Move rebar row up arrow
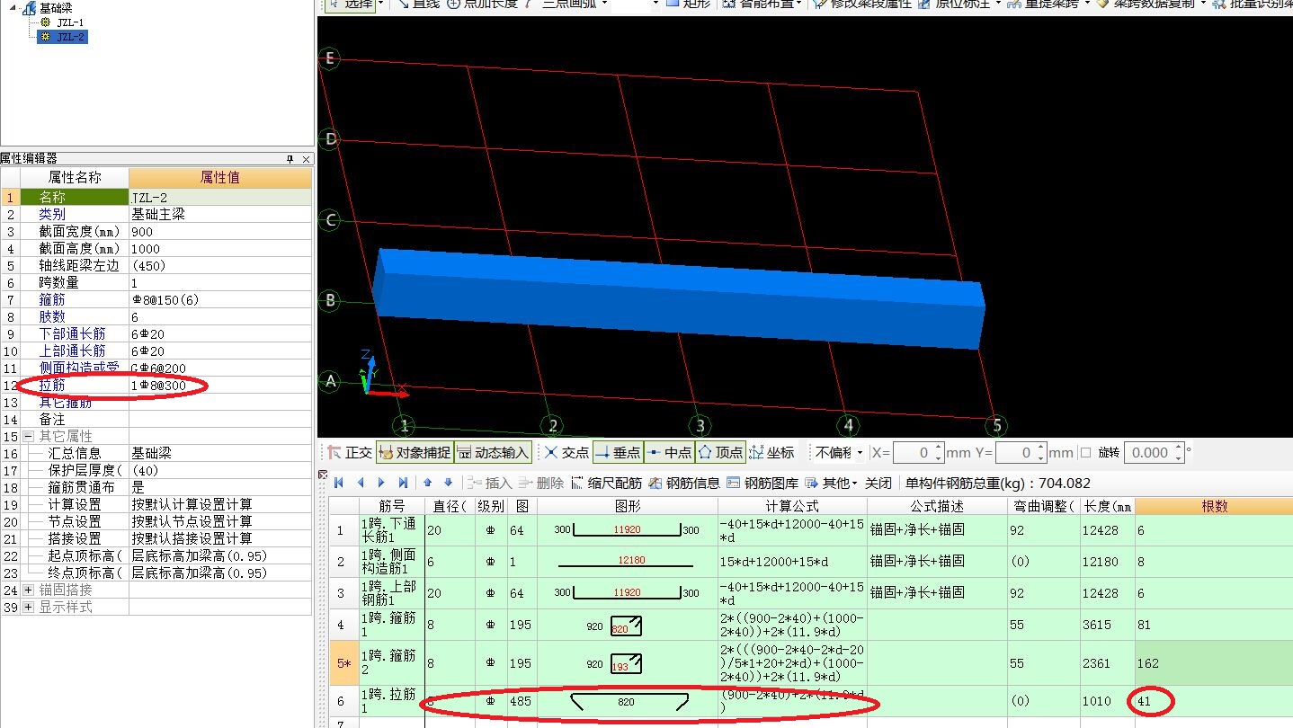 [x=428, y=483]
